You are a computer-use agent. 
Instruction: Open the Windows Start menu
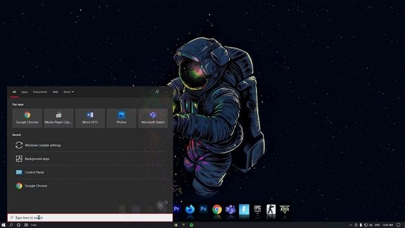click(3, 225)
